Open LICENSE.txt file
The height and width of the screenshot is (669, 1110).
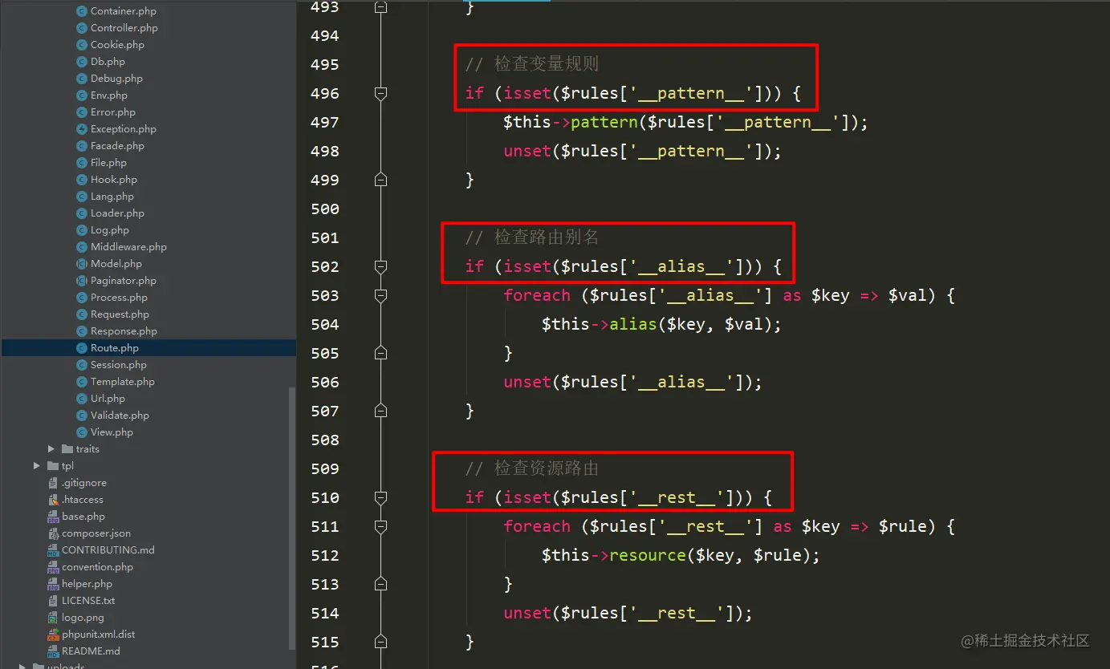[x=88, y=601]
